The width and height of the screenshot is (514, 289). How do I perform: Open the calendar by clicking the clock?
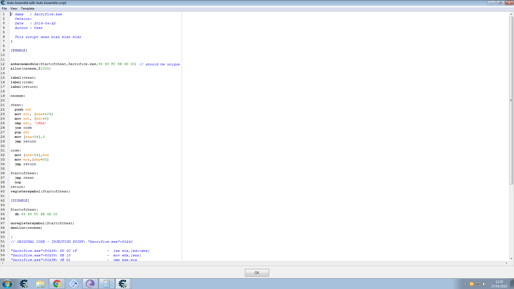click(x=500, y=283)
